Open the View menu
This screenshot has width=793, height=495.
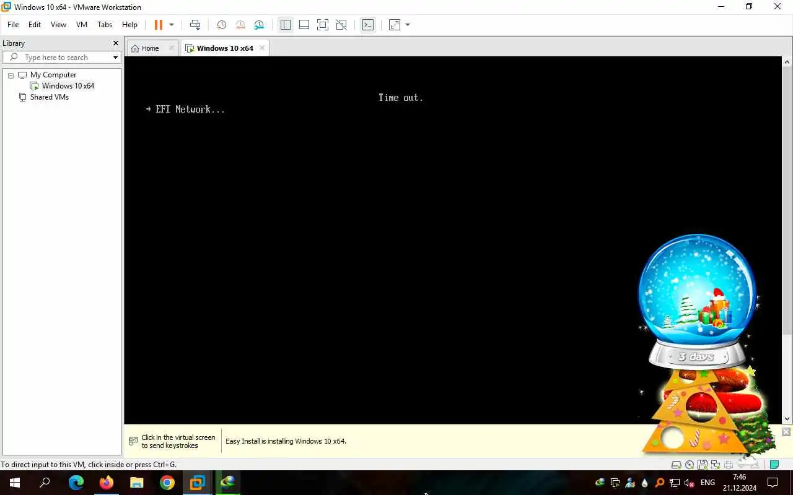click(58, 25)
